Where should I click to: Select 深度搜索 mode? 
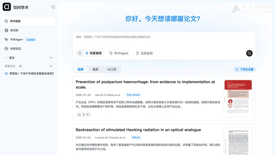tap(93, 53)
